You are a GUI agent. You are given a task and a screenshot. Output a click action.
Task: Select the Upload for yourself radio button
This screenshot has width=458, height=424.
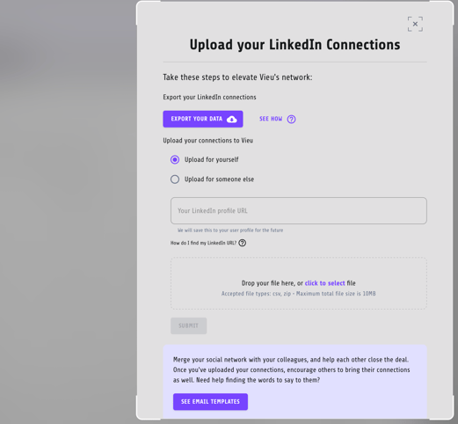click(175, 159)
